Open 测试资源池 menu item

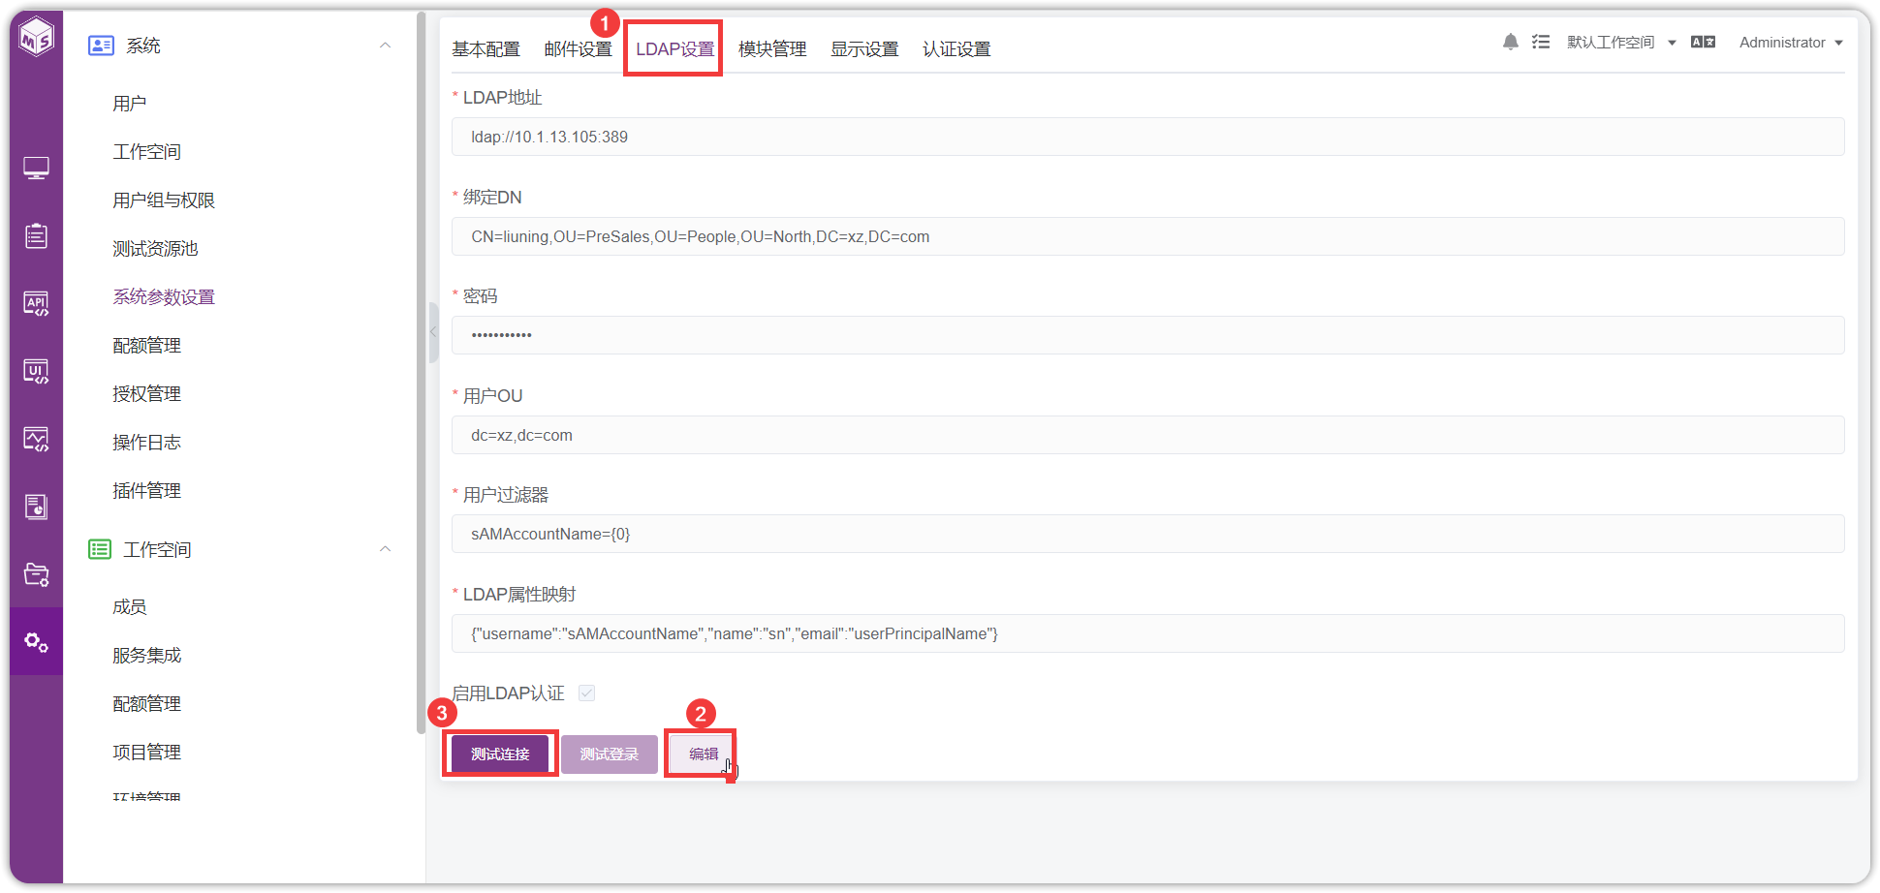tap(155, 249)
